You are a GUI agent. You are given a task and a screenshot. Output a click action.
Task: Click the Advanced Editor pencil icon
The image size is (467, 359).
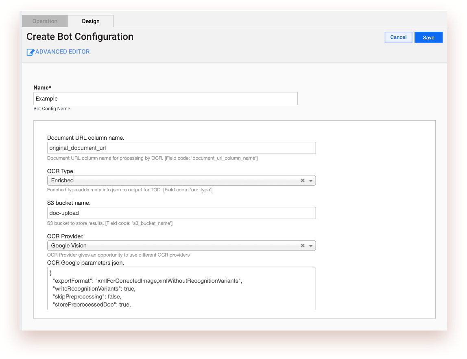point(31,52)
